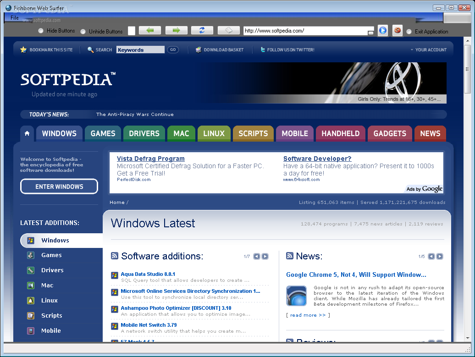Select Windows in Latest Additions list
The height and width of the screenshot is (357, 475).
(x=61, y=241)
